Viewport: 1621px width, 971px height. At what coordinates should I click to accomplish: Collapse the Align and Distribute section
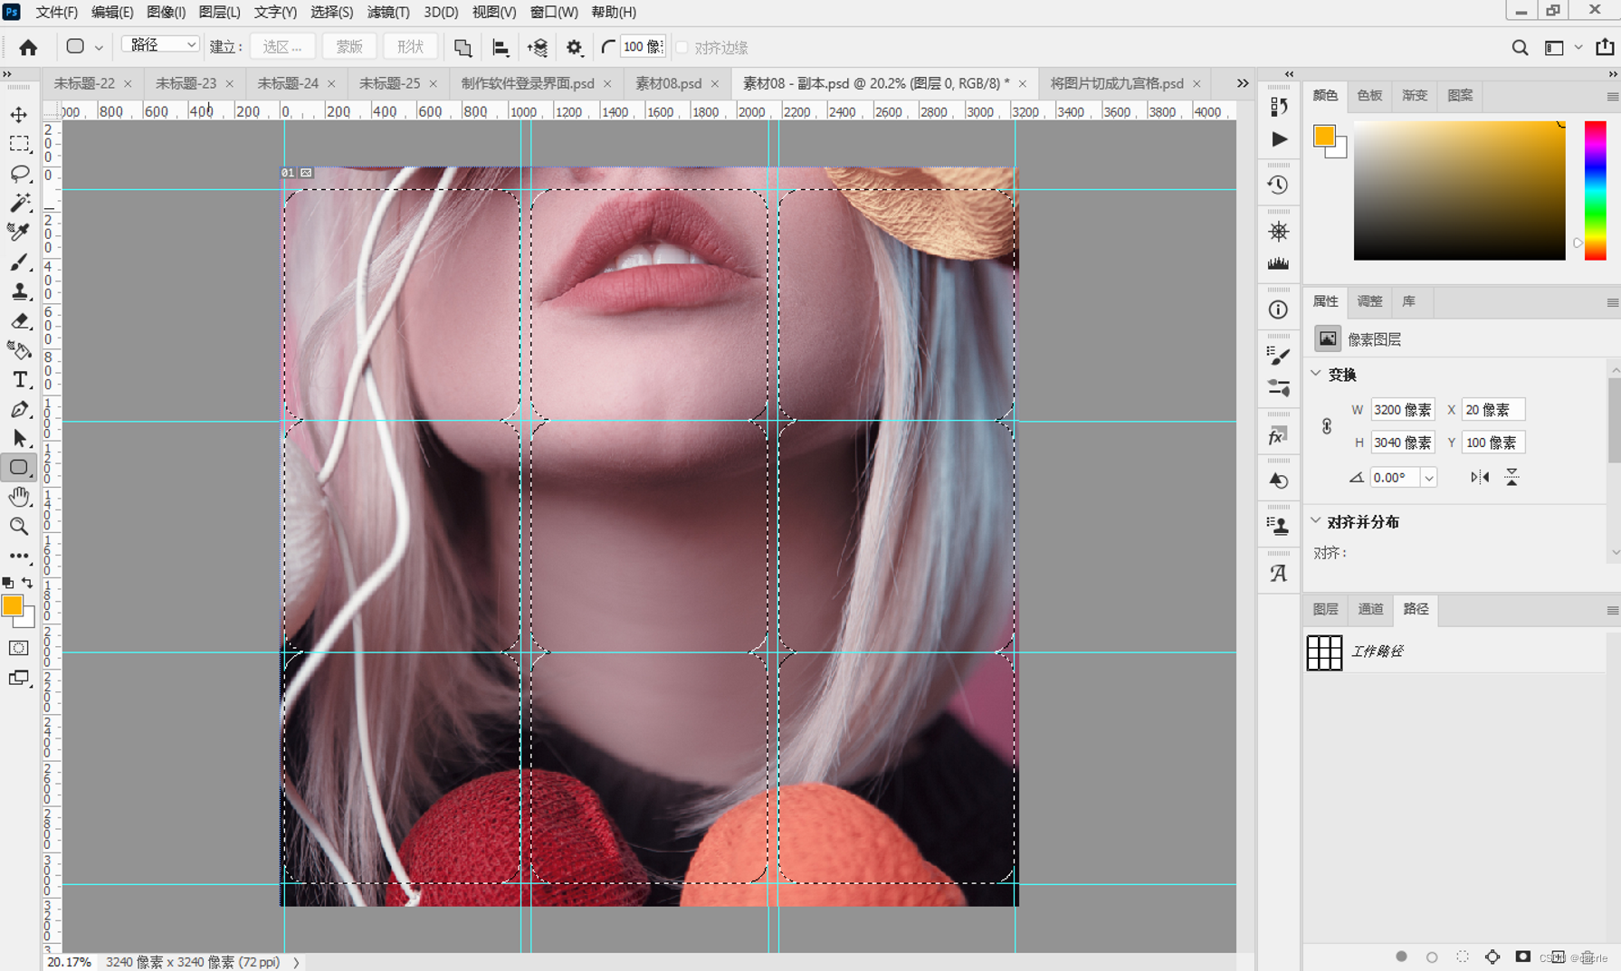click(1316, 521)
